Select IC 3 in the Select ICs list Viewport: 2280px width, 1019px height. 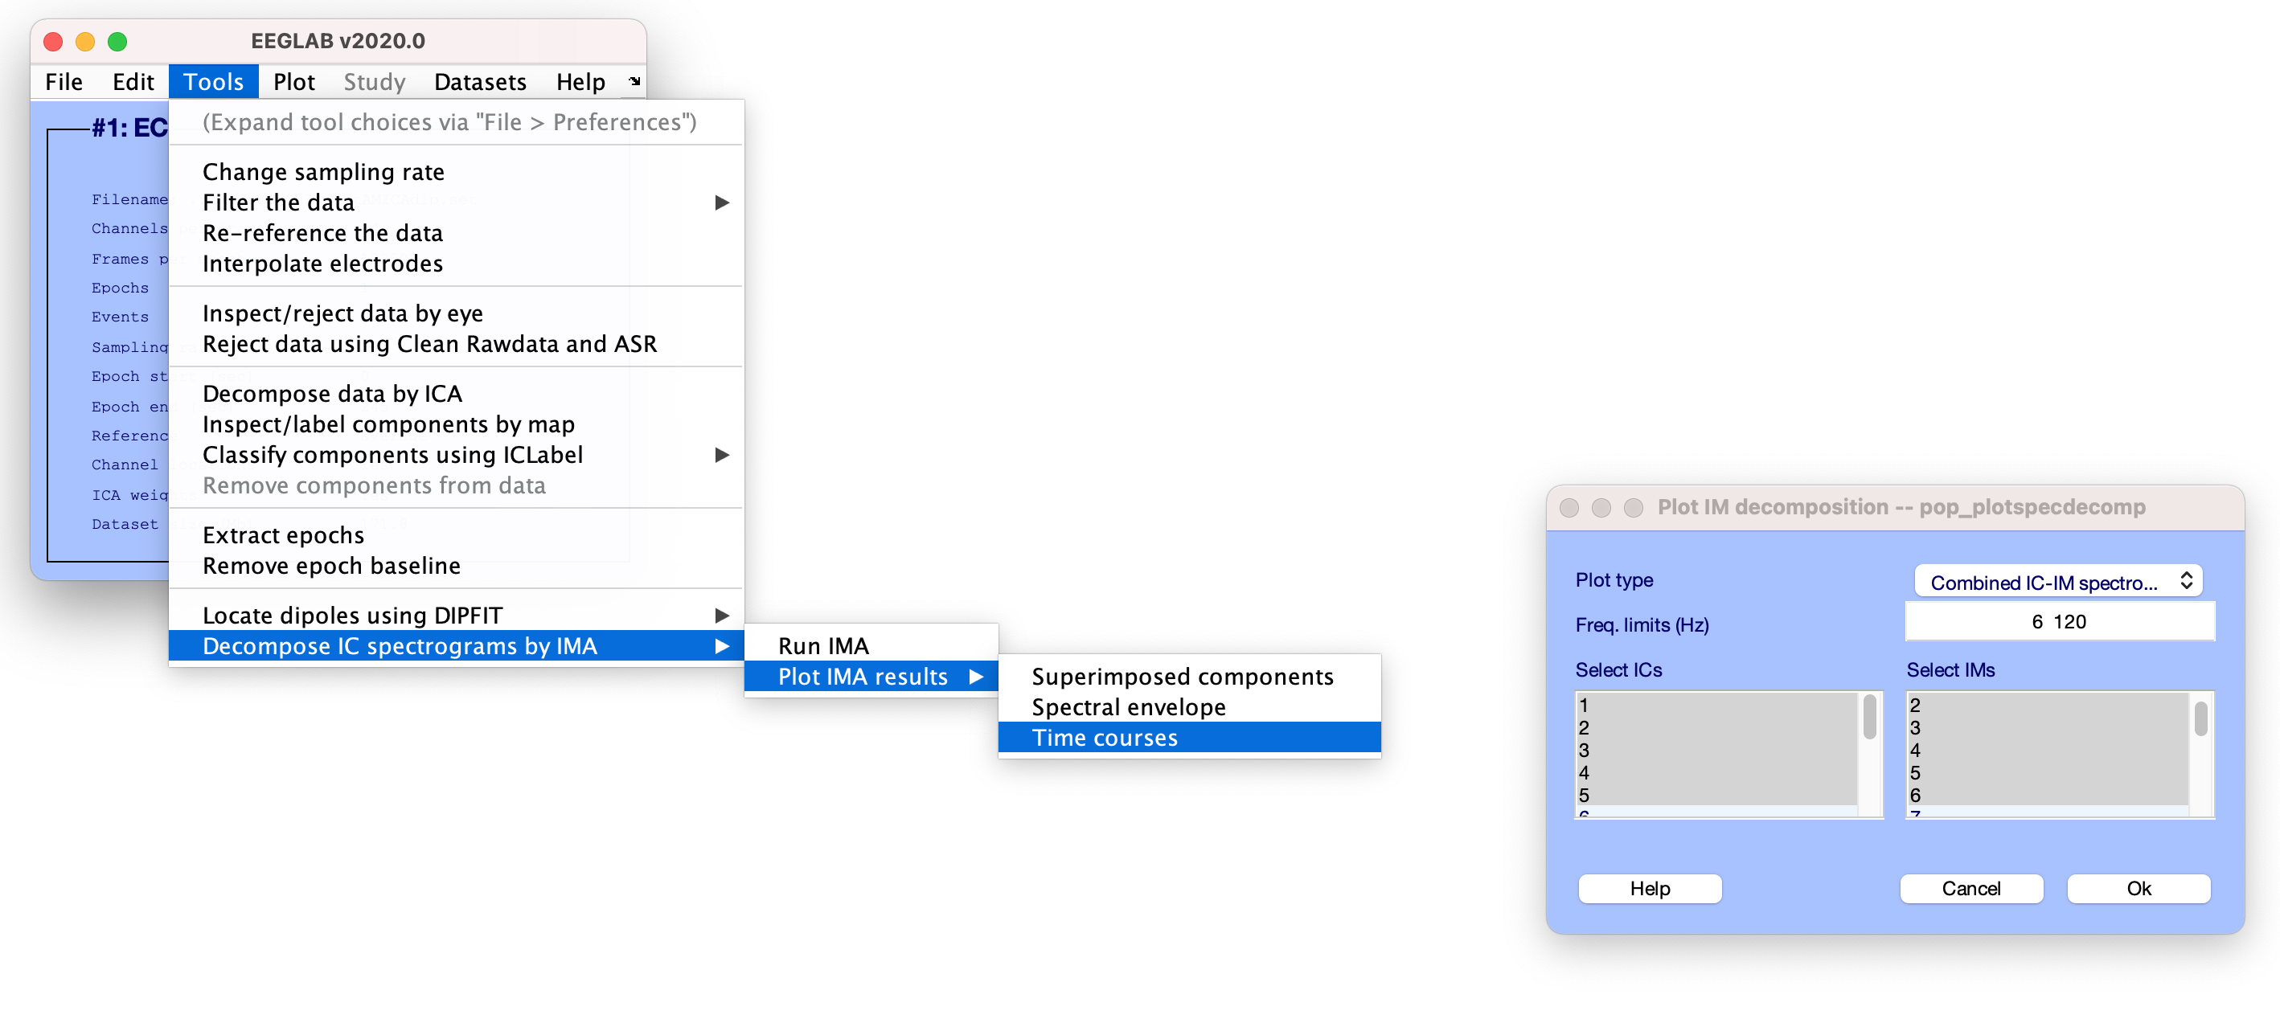(x=1584, y=750)
